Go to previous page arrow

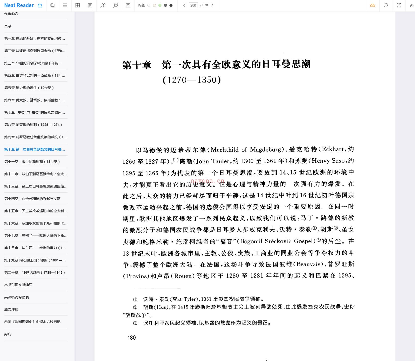coord(184,5)
